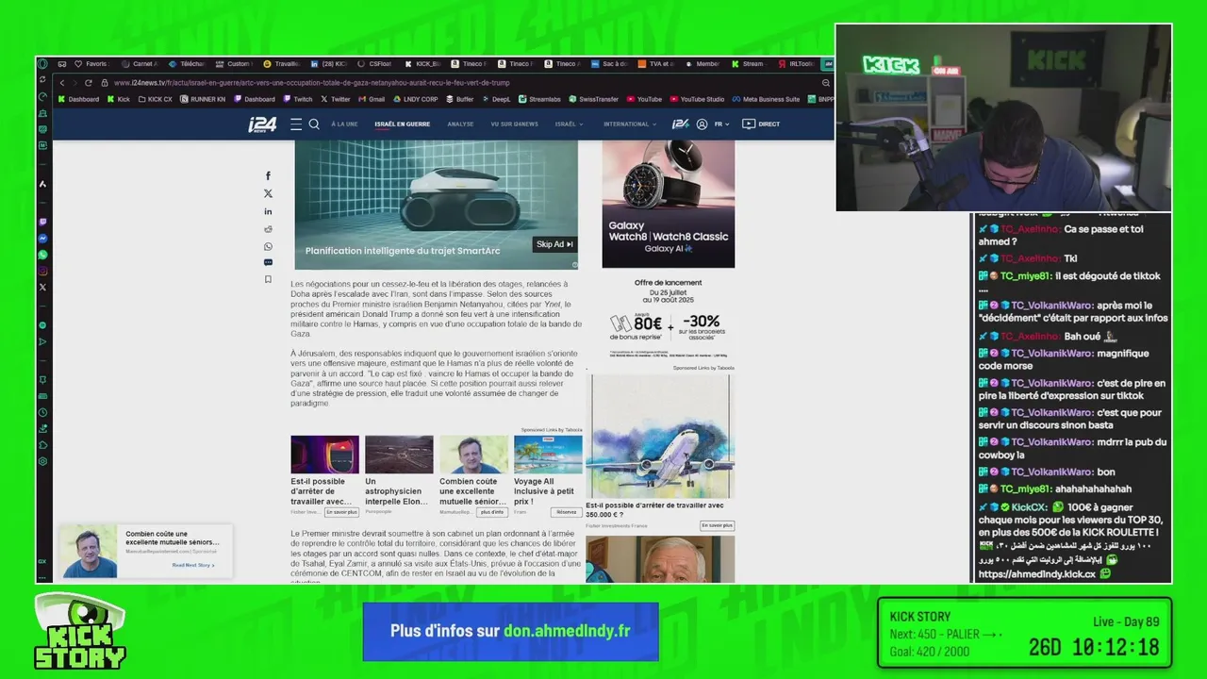Open the sidebar settings gear icon
This screenshot has width=1207, height=679.
(x=42, y=461)
